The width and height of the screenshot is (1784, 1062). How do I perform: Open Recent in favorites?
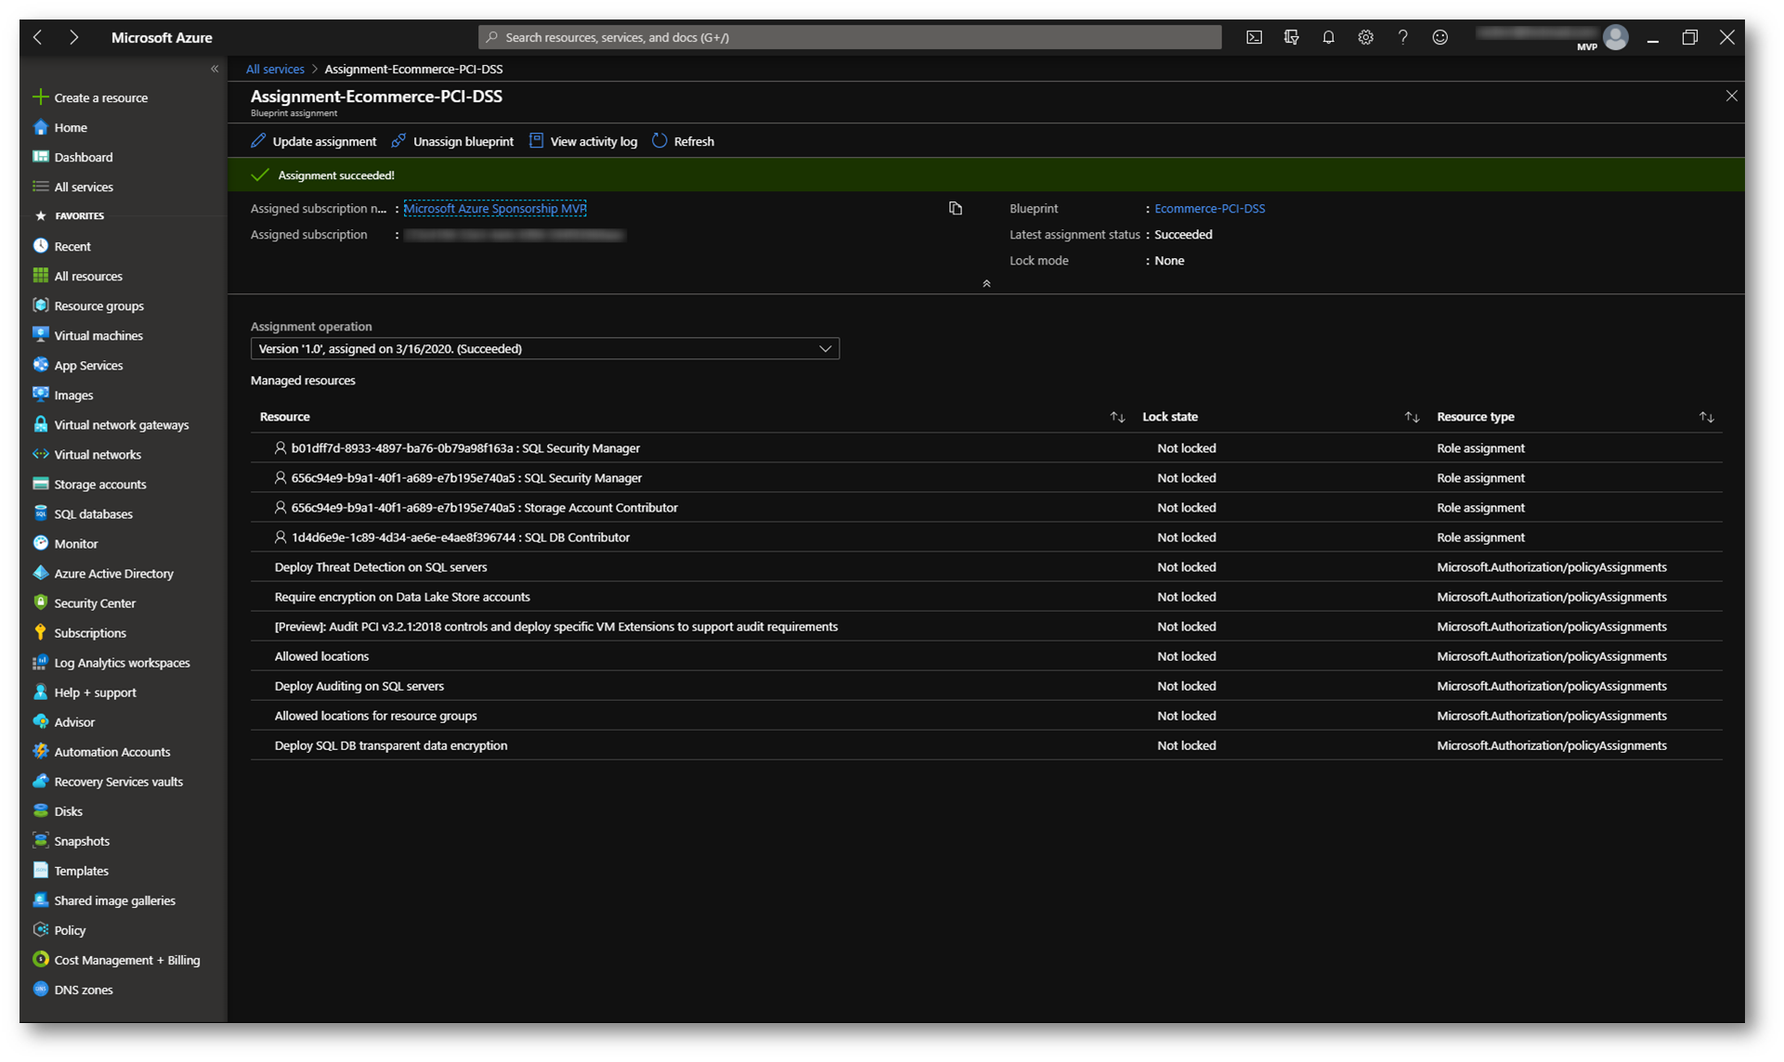pyautogui.click(x=62, y=246)
